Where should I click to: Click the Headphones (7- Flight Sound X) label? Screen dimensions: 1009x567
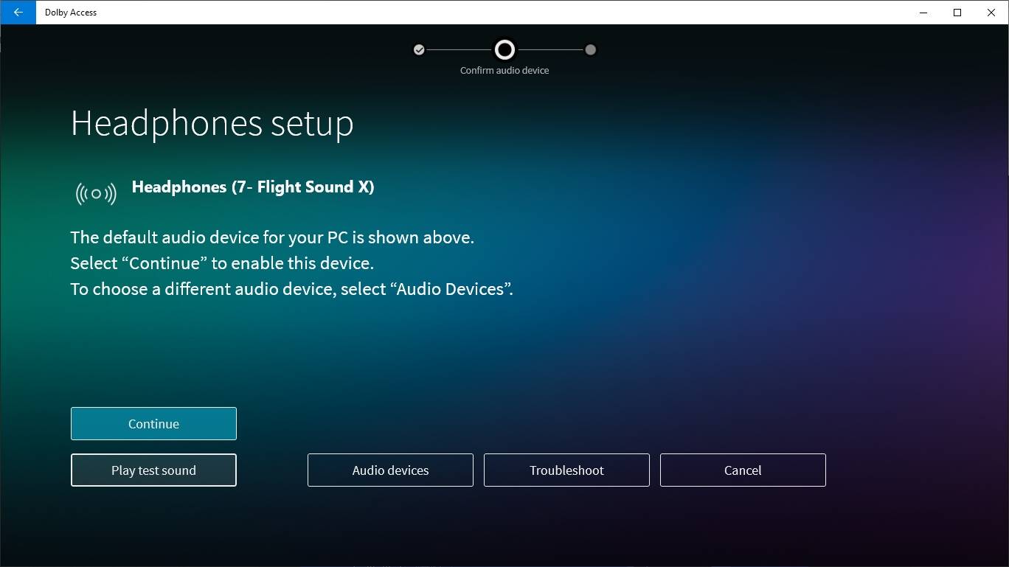(253, 187)
